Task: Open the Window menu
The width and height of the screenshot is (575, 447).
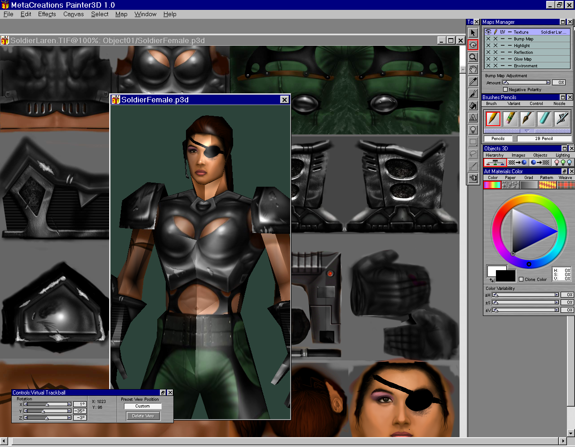Action: point(146,14)
